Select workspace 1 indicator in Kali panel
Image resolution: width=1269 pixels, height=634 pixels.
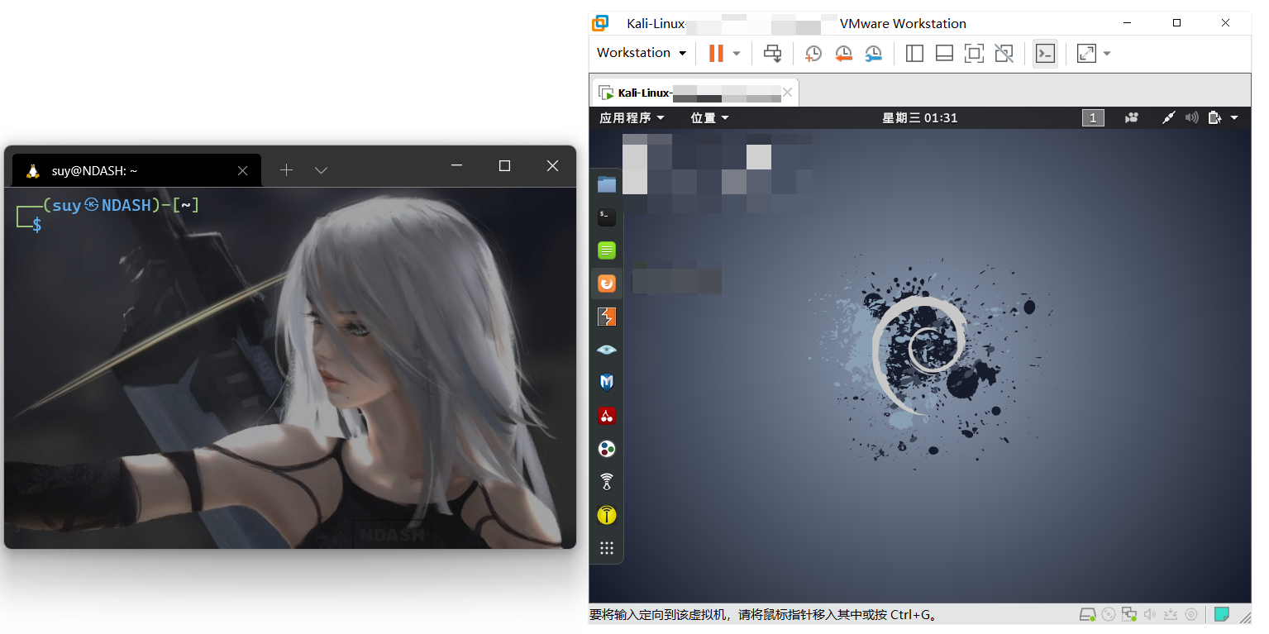pos(1093,117)
